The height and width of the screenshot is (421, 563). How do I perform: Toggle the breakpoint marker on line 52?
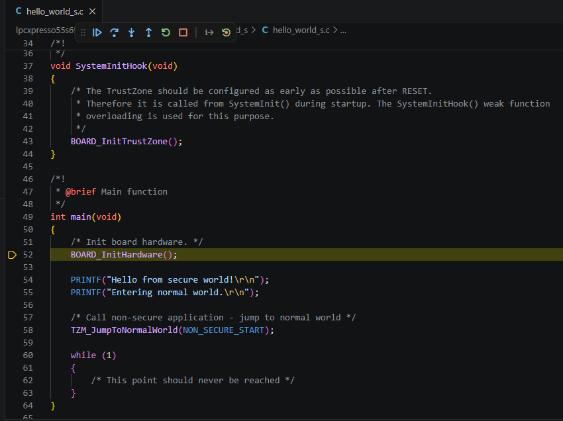tap(12, 254)
